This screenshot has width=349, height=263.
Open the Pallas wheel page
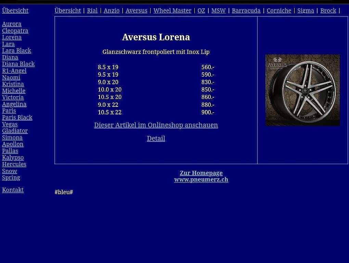click(10, 151)
